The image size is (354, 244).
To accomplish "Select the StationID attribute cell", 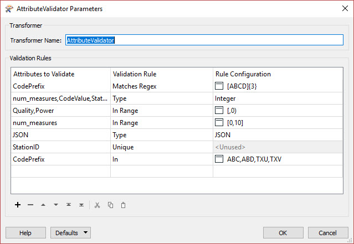I will (x=60, y=147).
